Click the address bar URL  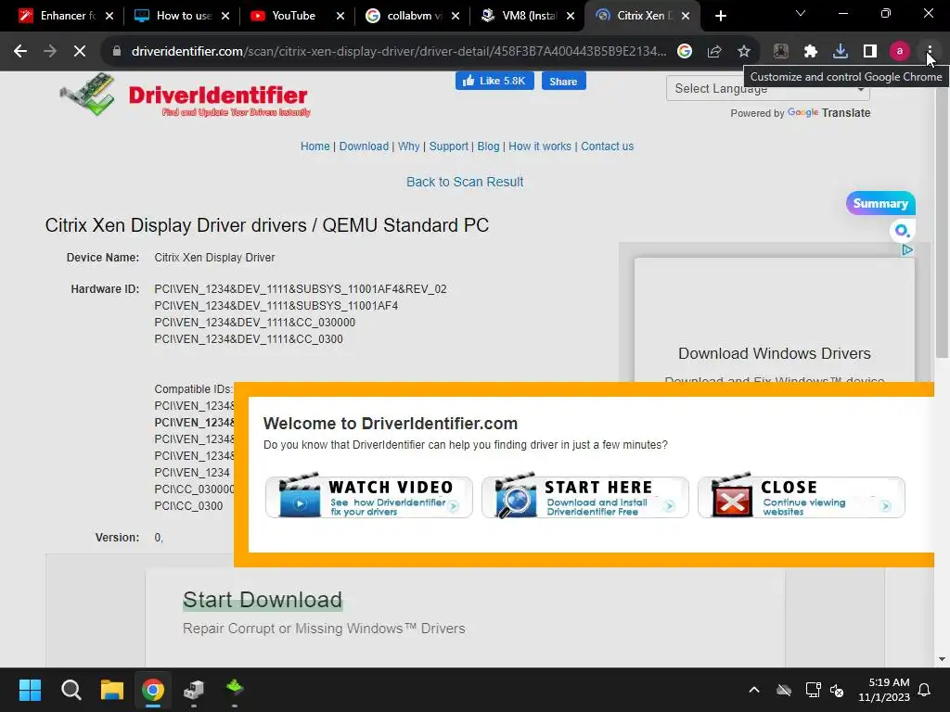[399, 52]
